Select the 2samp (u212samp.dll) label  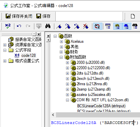94,89
